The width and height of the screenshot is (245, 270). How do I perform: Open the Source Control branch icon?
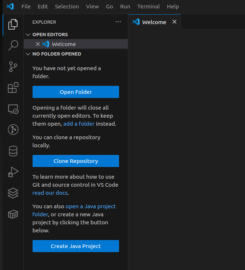point(13,66)
